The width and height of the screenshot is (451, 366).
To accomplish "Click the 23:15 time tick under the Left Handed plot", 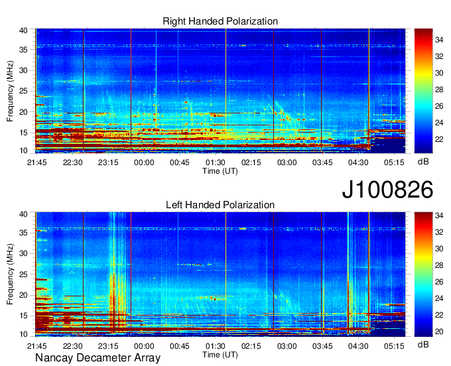I will point(108,346).
